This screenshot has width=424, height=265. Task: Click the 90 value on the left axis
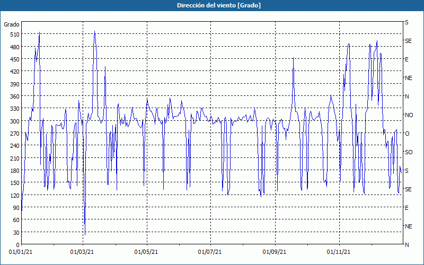(16, 208)
